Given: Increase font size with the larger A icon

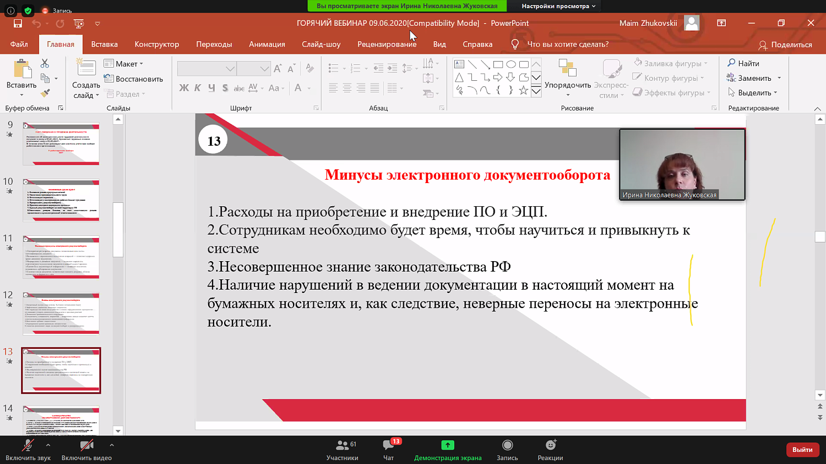Looking at the screenshot, I should point(278,68).
